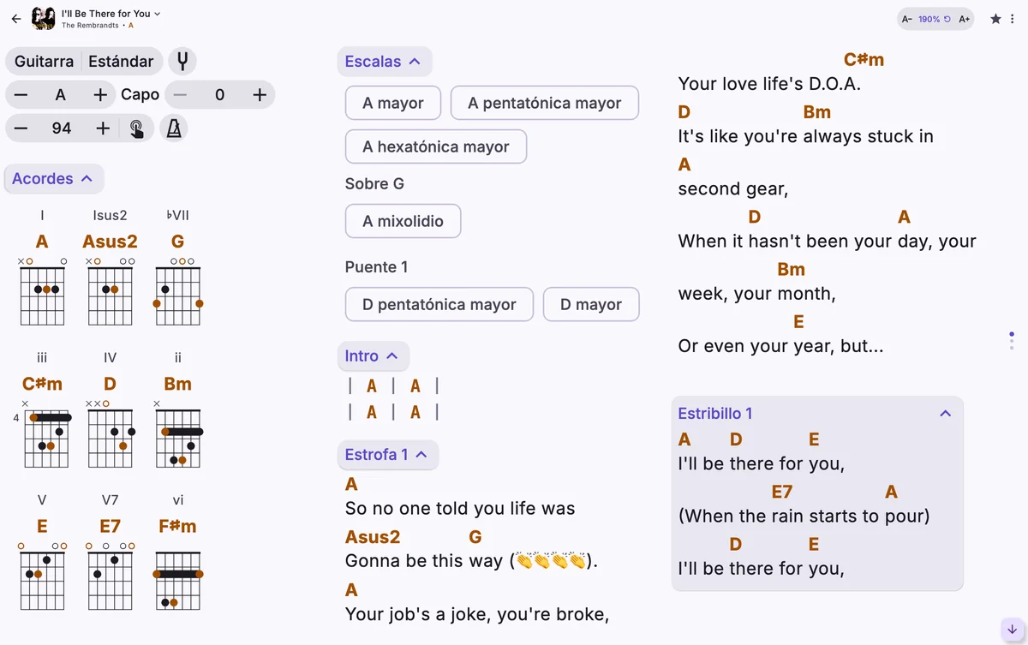Screen dimensions: 1028x645
Task: Click the Capo value 0
Action: pos(219,95)
